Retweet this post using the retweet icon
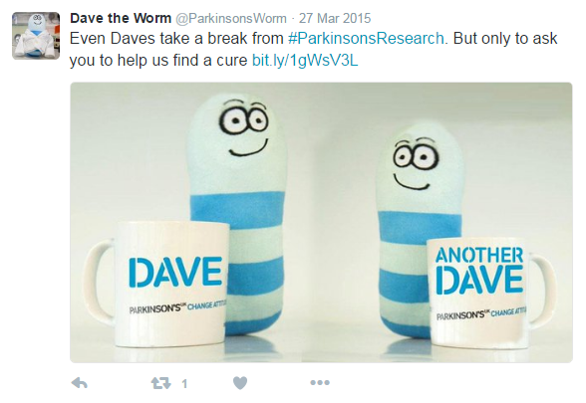The image size is (586, 403). [x=160, y=383]
